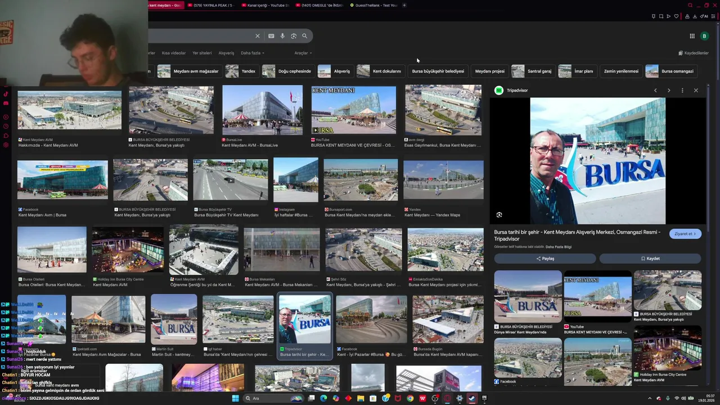Switch to Alışveriş search tab

pyautogui.click(x=226, y=53)
